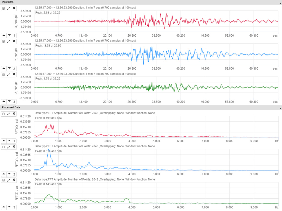Screen dimensions: 282x211
Task: Close the FFT(X) spectrum panel
Action: pos(13,114)
